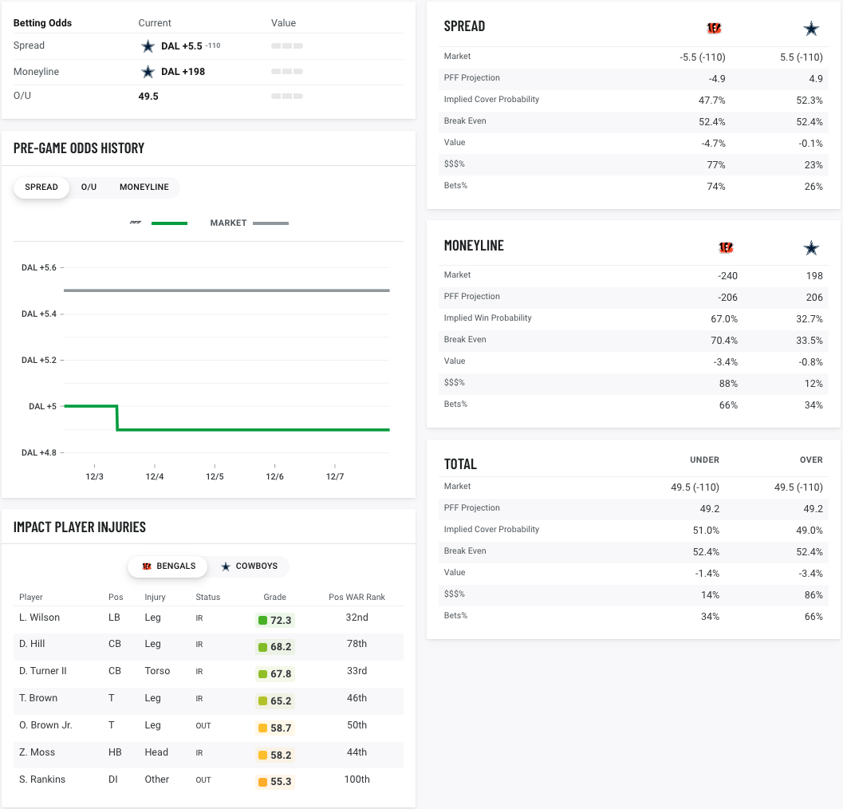The height and width of the screenshot is (809, 843).
Task: Sort the injuries table by Pos WAR Rank
Action: point(357,597)
